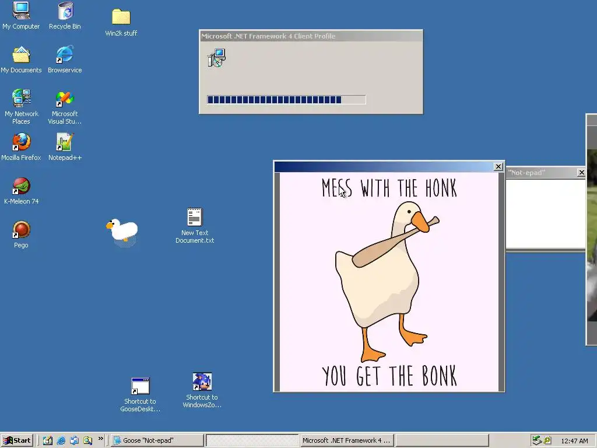
Task: Select the Notepad++ desktop shortcut
Action: [x=65, y=146]
